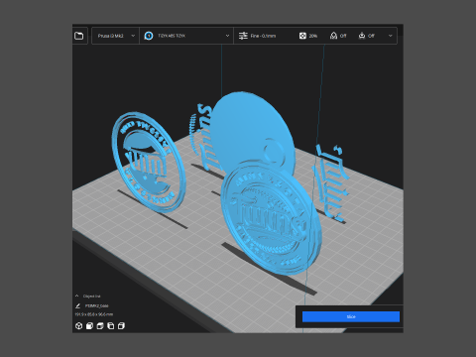Switch to 3D perspective view icon
The height and width of the screenshot is (357, 476).
tap(78, 326)
